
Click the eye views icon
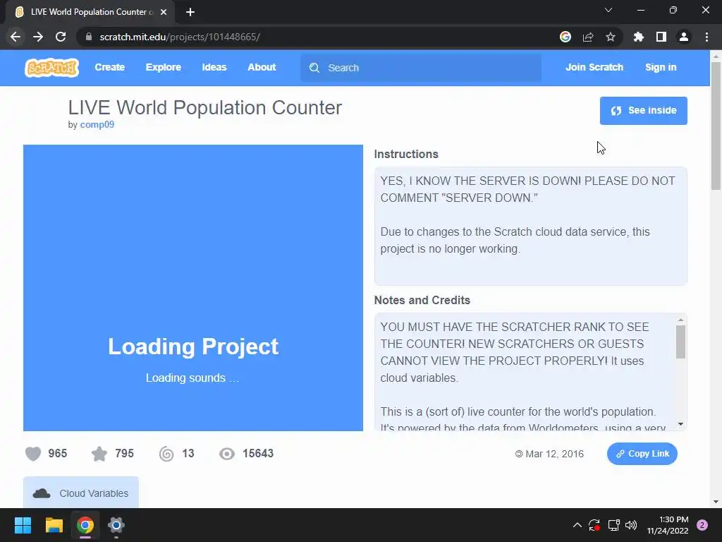coord(226,454)
